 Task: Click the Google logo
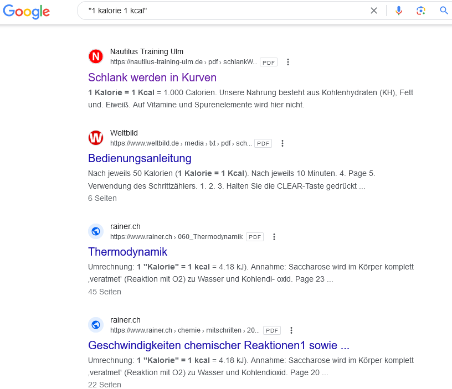click(26, 12)
